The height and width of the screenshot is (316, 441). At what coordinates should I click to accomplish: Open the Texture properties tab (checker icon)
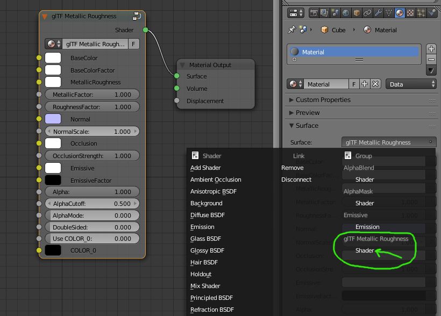(x=410, y=13)
